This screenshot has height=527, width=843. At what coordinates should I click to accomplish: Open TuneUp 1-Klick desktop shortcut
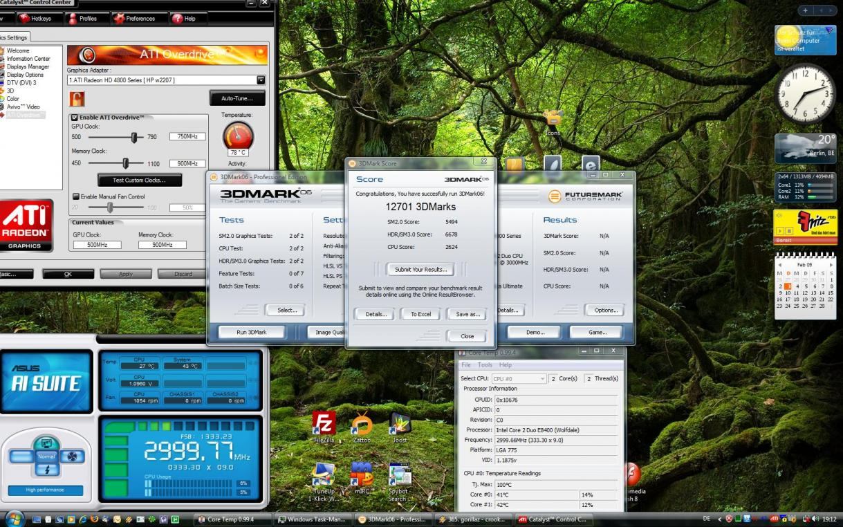click(x=324, y=482)
